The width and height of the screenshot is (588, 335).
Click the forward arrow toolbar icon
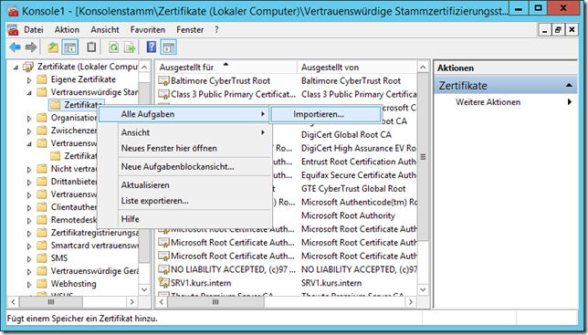(x=31, y=47)
